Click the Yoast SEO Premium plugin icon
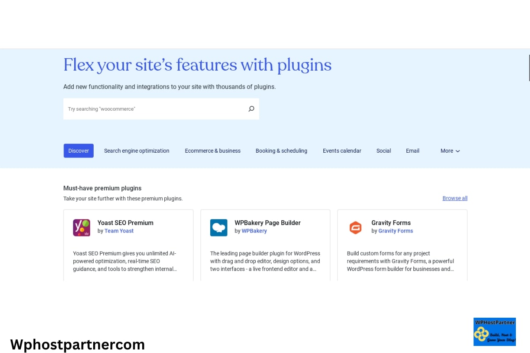 pos(82,227)
